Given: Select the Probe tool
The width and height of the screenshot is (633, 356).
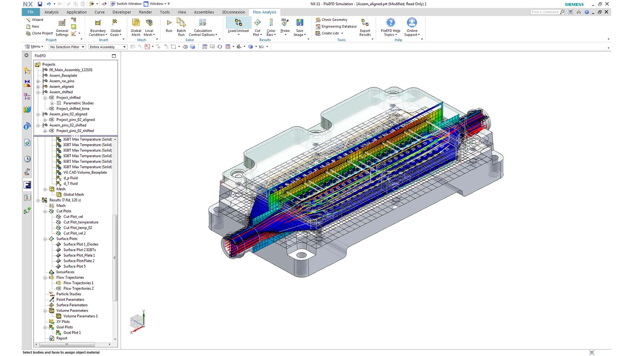Looking at the screenshot, I should tap(285, 26).
